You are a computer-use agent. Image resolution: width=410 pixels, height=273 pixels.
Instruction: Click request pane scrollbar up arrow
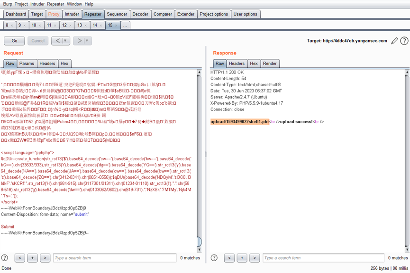coord(199,72)
